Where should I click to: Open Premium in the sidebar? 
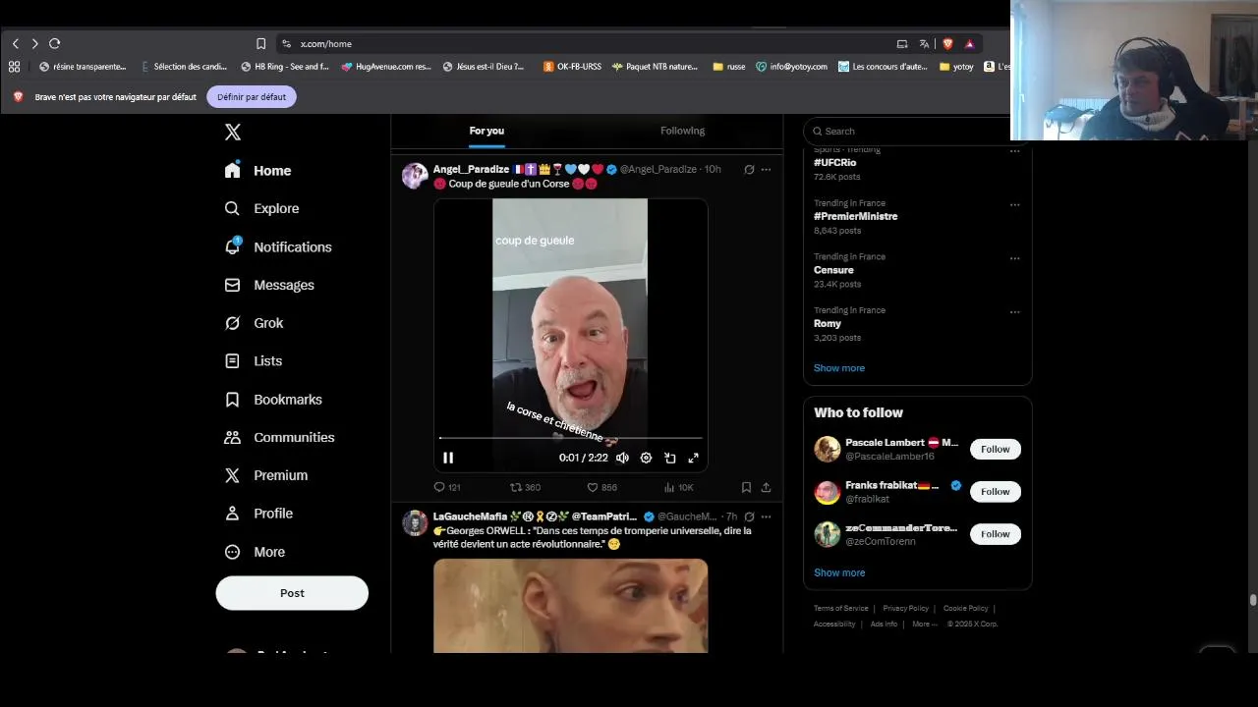(266, 475)
